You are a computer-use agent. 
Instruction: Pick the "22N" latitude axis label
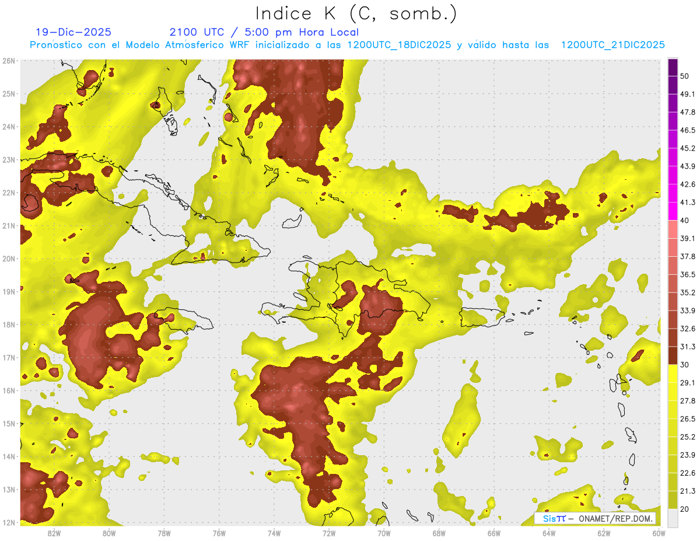click(8, 193)
